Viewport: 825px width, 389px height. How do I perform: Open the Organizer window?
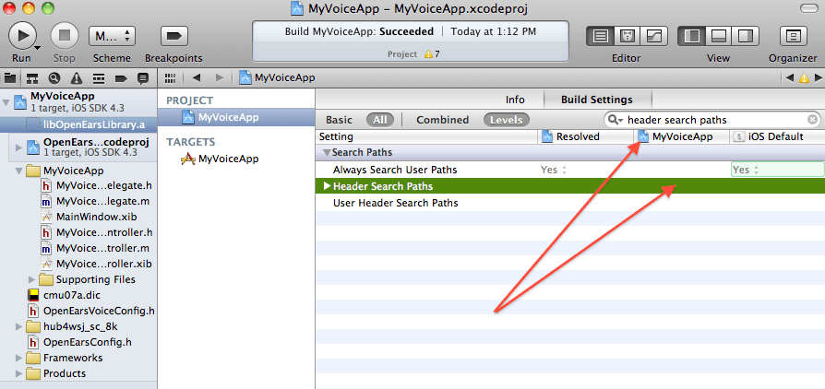[792, 36]
